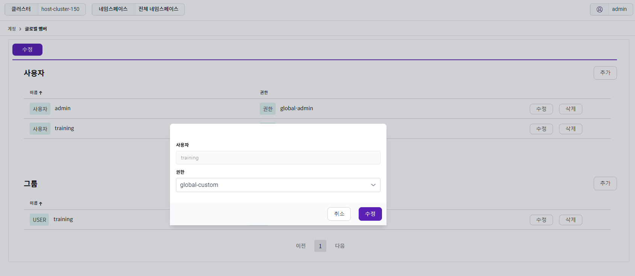Open the admin account menu
Viewport: 635px width, 276px height.
pos(611,9)
